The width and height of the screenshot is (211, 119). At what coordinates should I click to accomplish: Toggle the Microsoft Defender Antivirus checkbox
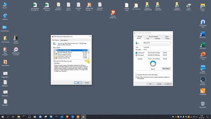(54, 52)
